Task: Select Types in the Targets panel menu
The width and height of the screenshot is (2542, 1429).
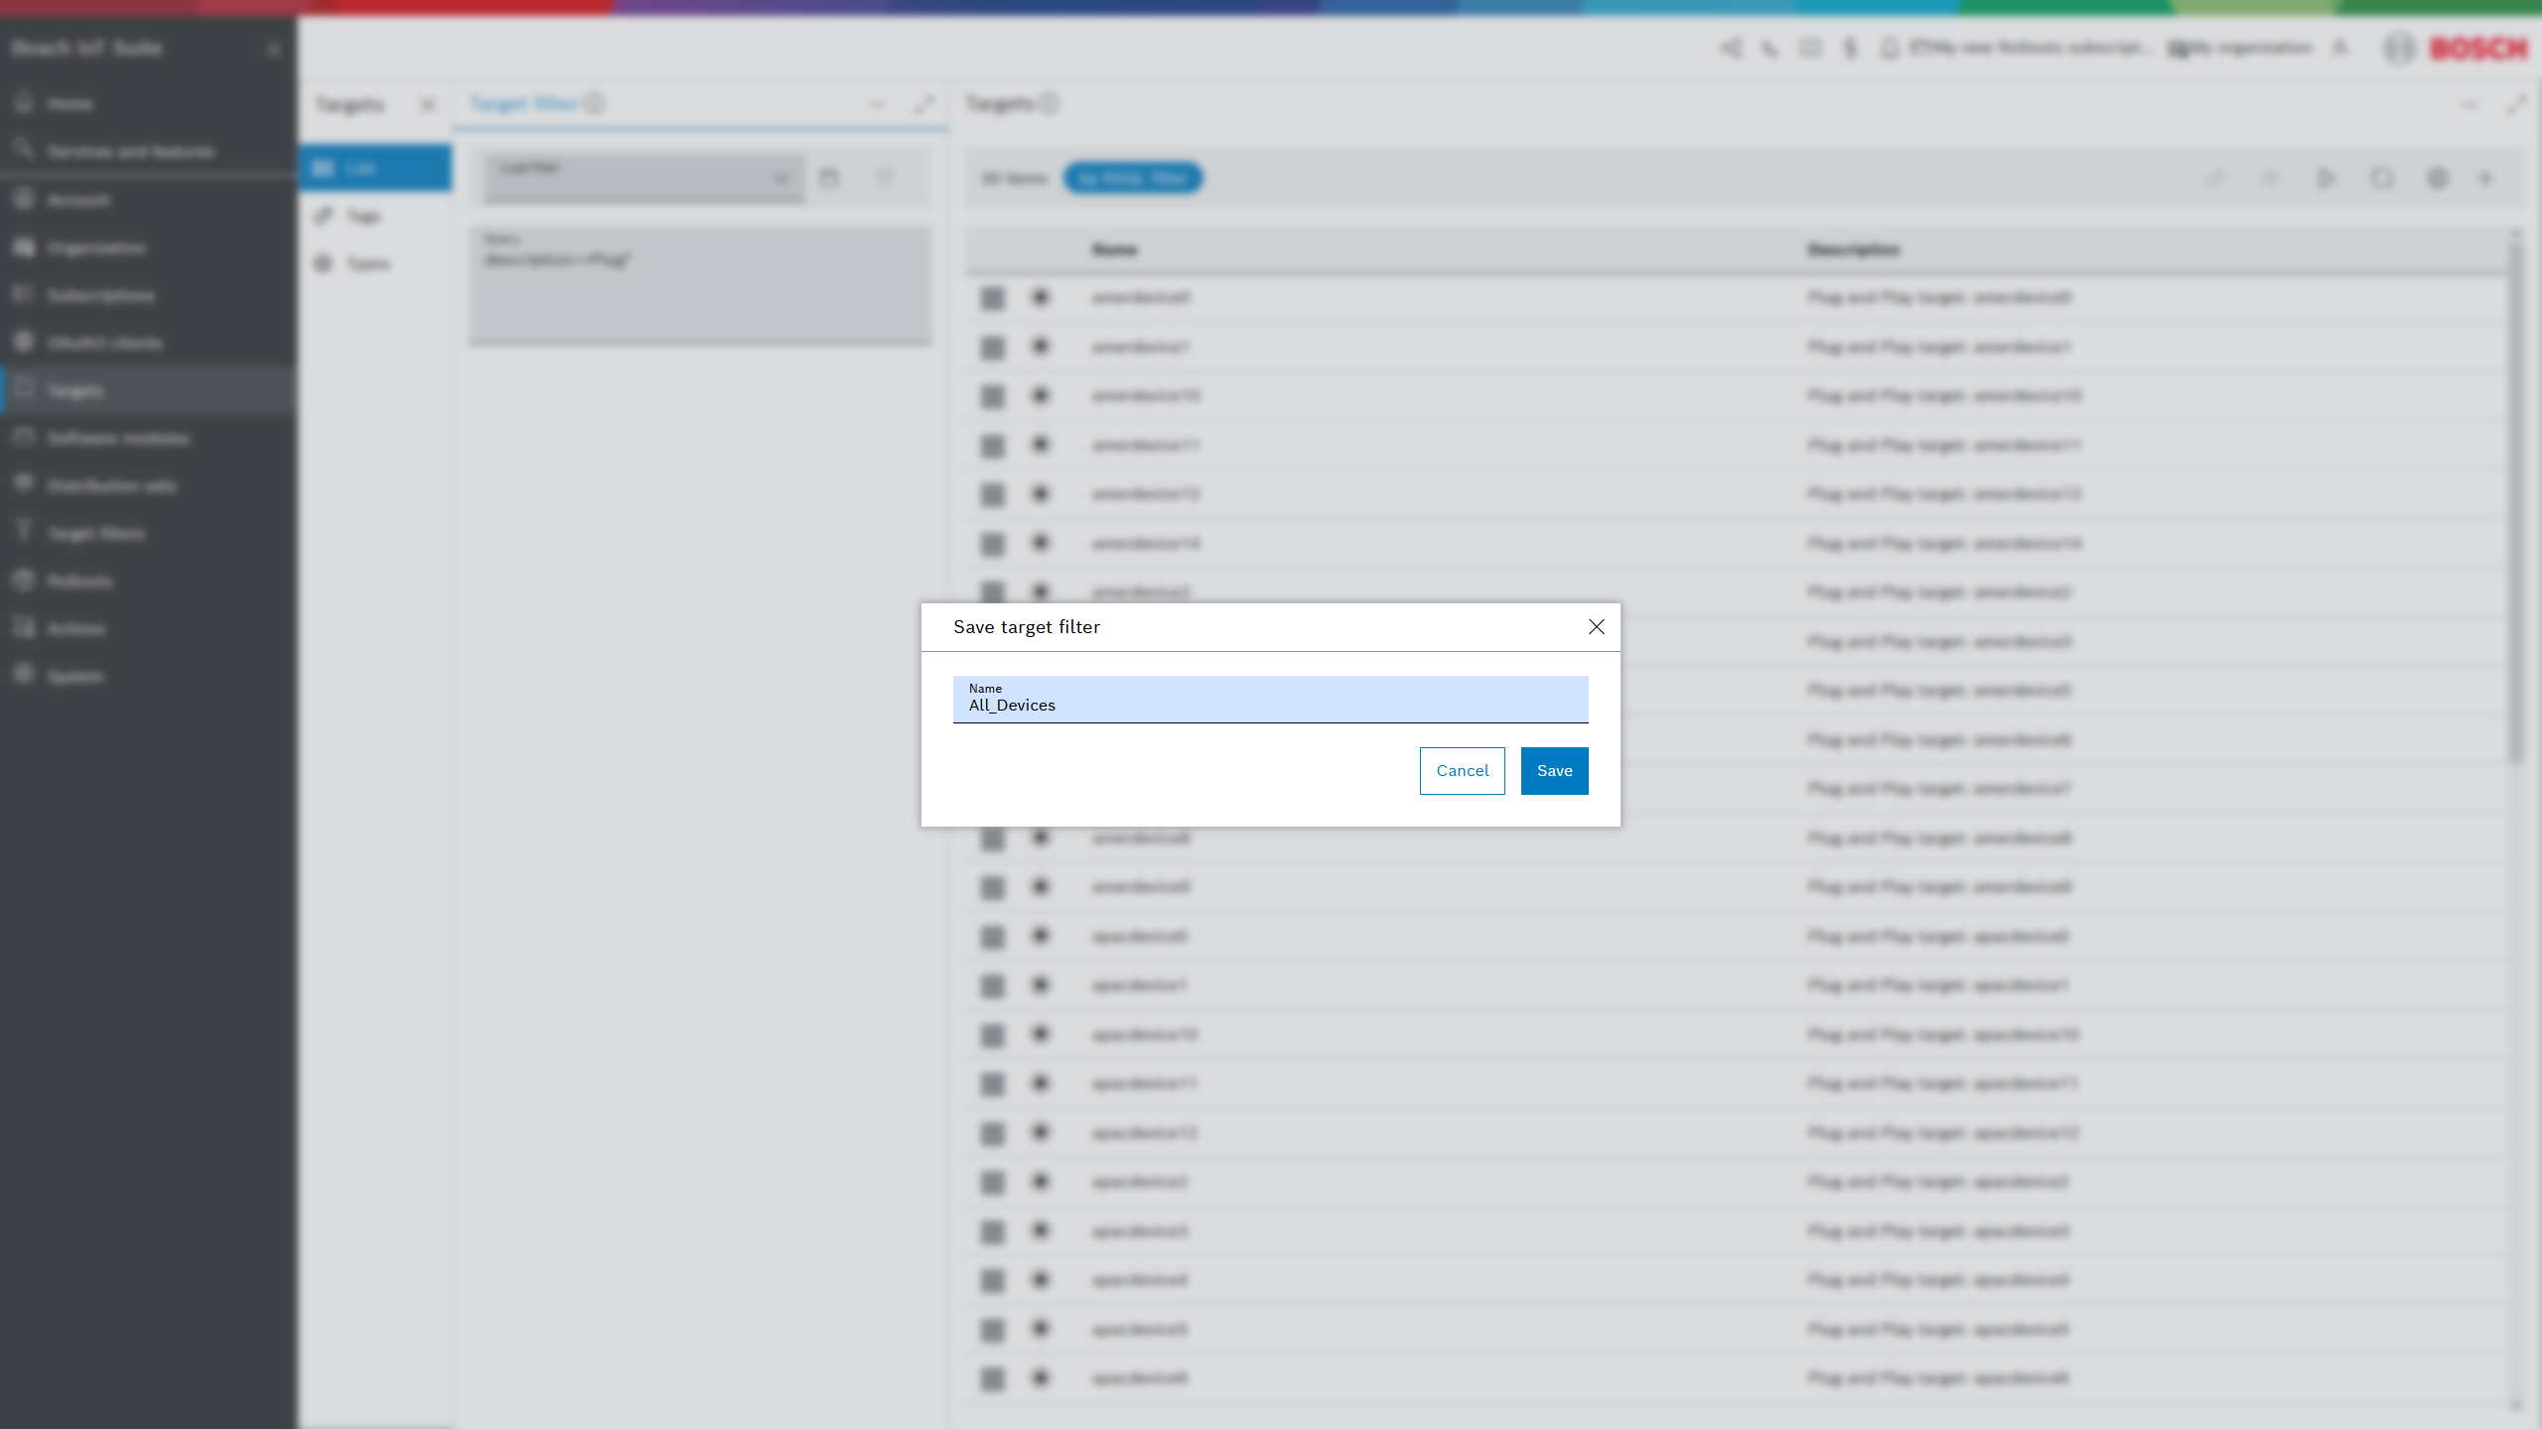Action: click(367, 264)
